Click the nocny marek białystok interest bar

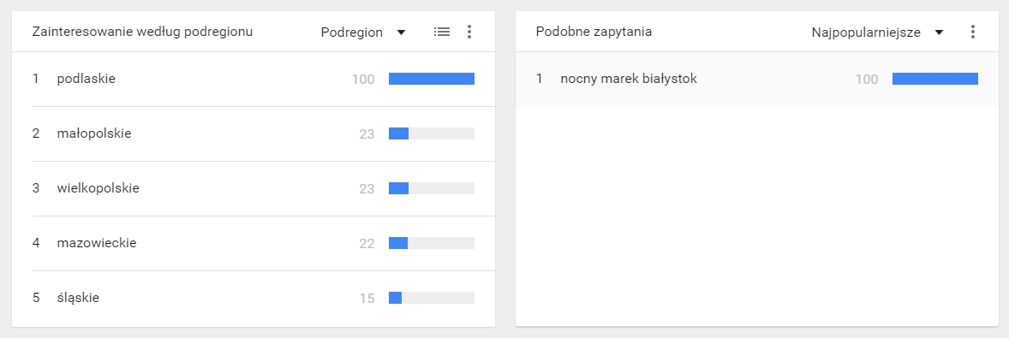pyautogui.click(x=935, y=79)
